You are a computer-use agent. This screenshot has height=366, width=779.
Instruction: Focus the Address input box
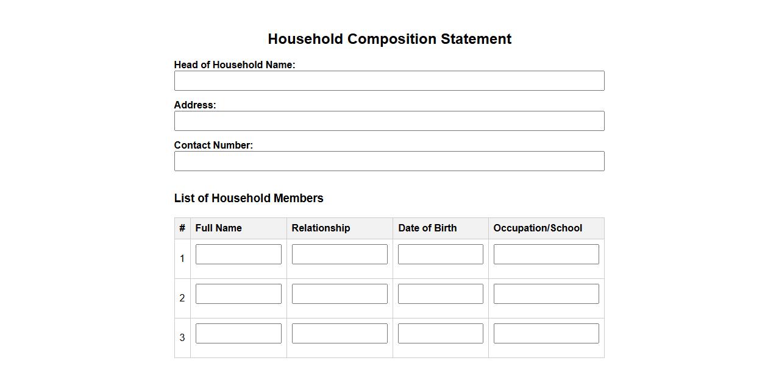[x=389, y=121]
